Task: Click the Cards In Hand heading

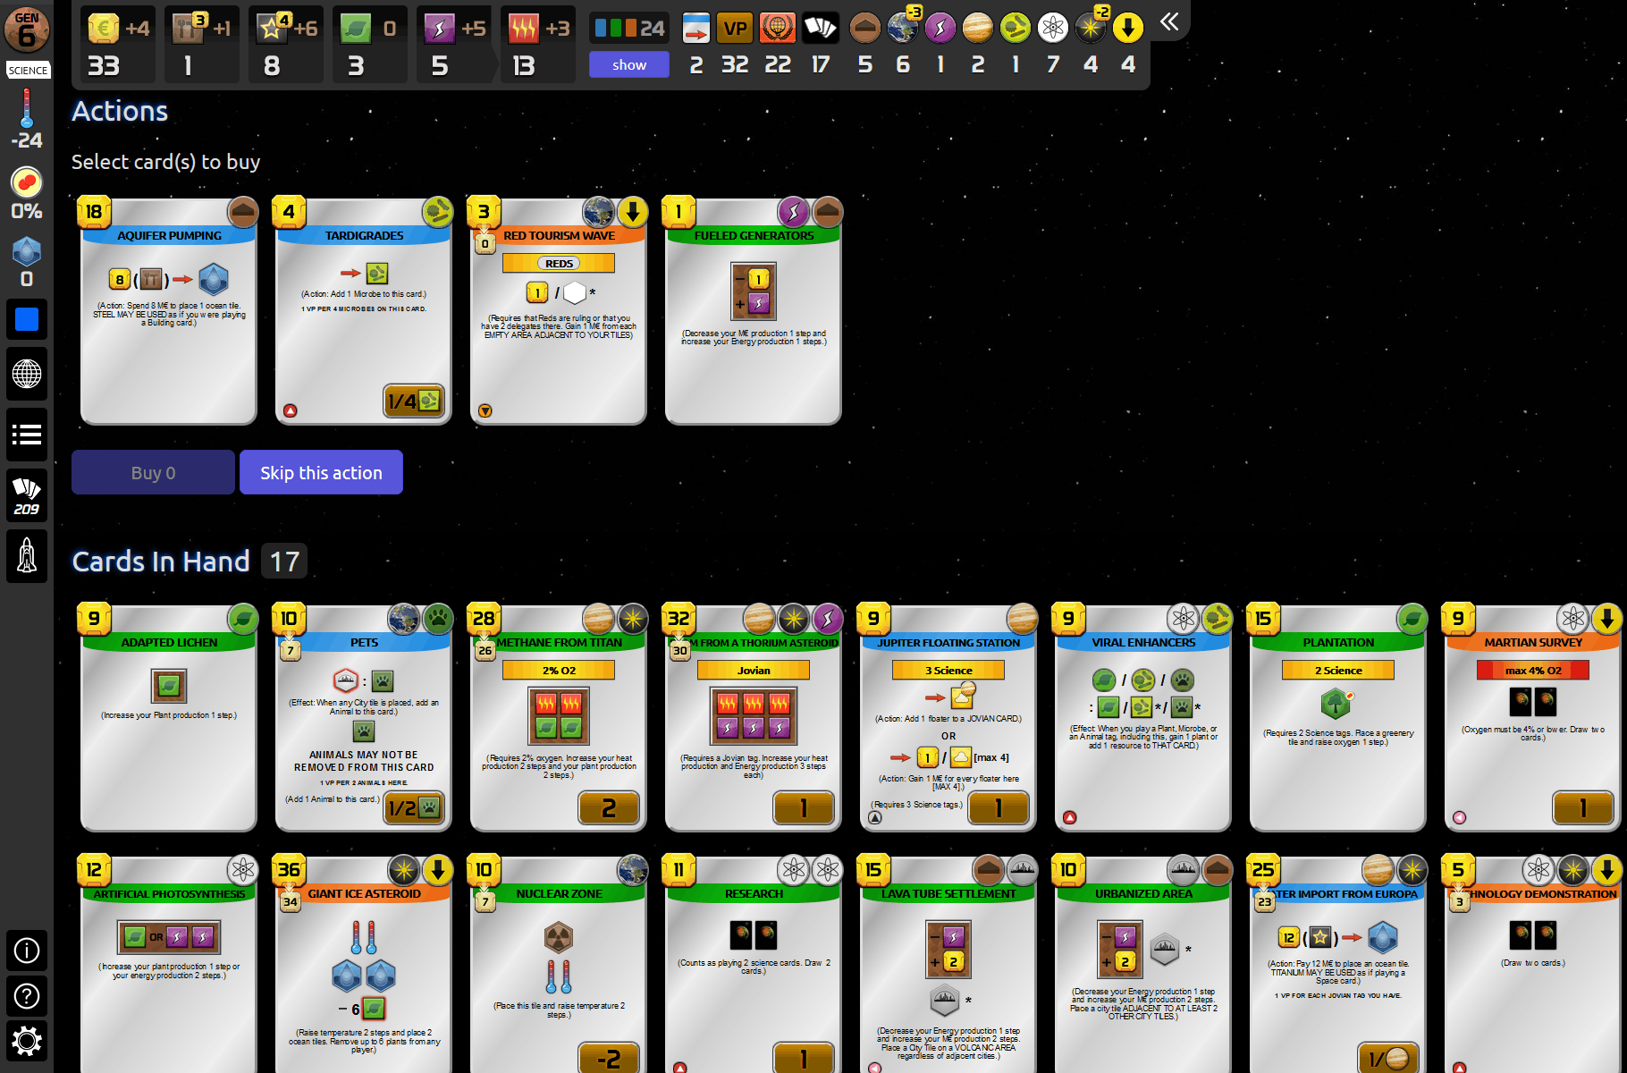Action: click(x=161, y=562)
